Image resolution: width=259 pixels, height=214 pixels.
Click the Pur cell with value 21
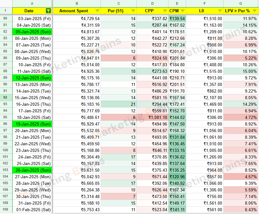click(119, 104)
